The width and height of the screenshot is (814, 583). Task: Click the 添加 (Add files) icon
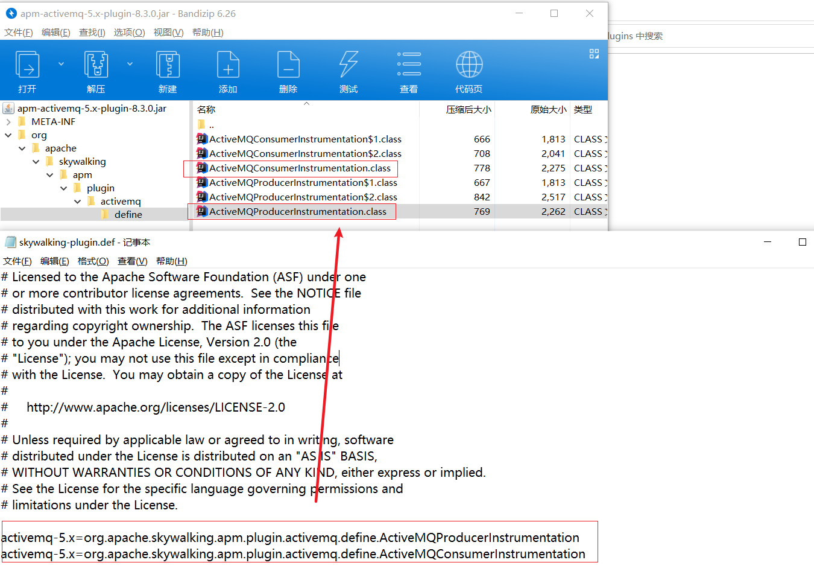pos(228,64)
